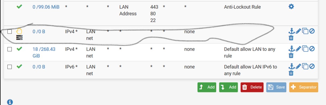Screen dimensions: 326x105
Task: Disable Default allow LAN IPv6 rule
Action: point(312,66)
